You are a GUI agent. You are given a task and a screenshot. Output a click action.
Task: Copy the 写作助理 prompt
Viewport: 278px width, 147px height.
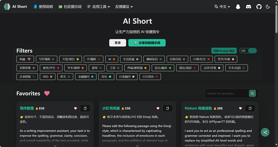pos(85,108)
